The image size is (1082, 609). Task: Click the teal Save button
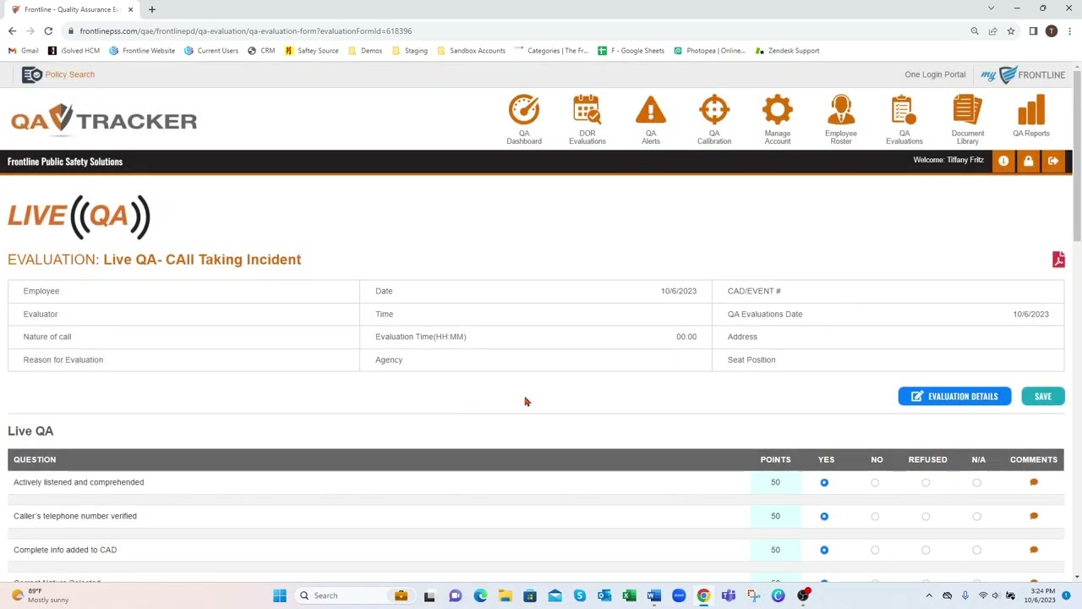pos(1043,397)
